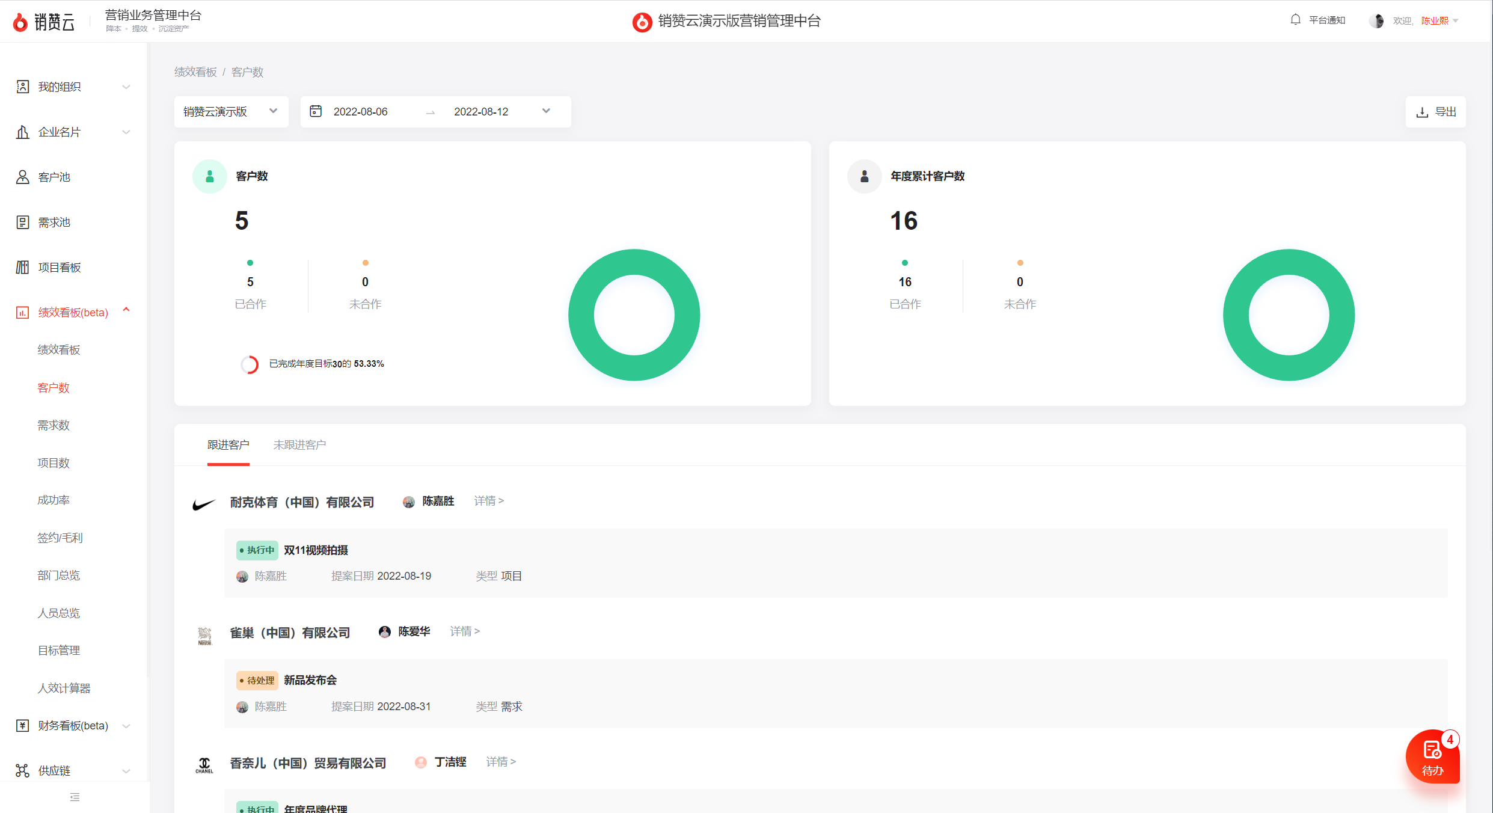This screenshot has height=813, width=1493.
Task: Click 绩效看板 breadcrumb link
Action: point(195,72)
